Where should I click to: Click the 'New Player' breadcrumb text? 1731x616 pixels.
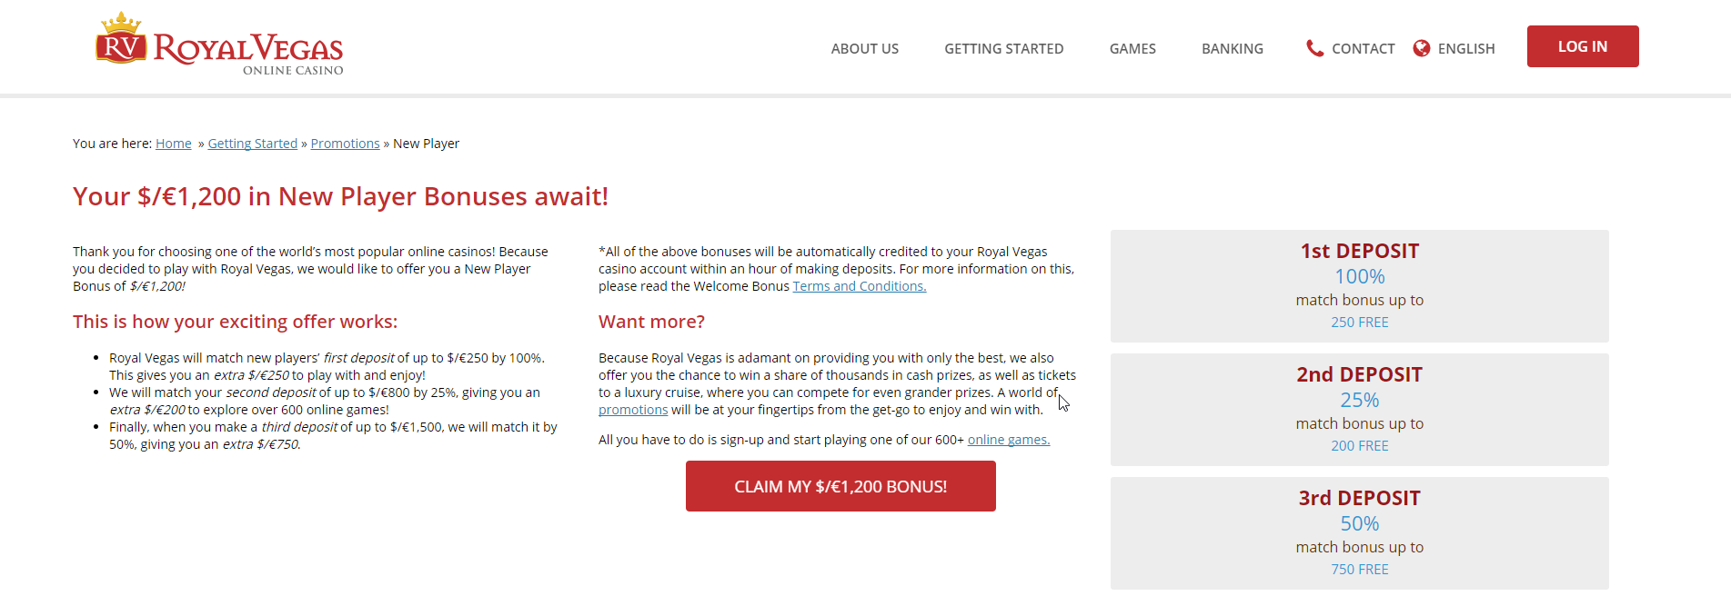click(x=426, y=144)
